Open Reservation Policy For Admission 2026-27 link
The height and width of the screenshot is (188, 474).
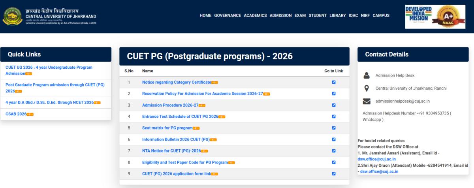pos(203,94)
